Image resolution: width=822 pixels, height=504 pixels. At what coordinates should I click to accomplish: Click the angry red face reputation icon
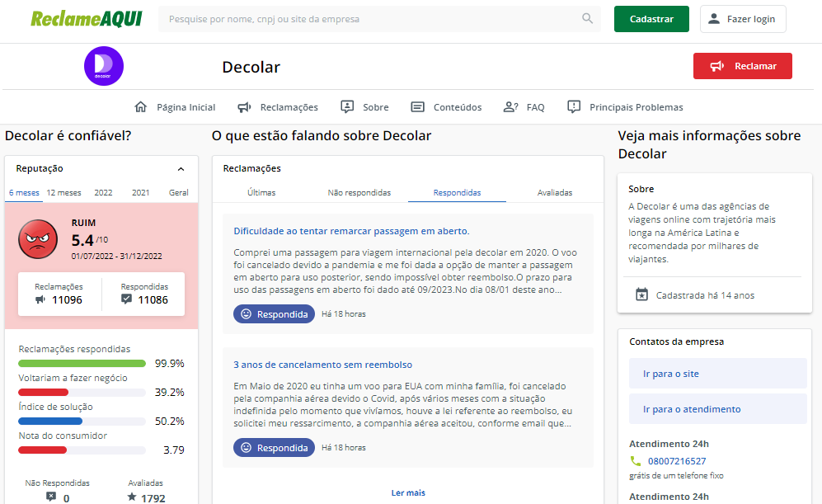(38, 239)
